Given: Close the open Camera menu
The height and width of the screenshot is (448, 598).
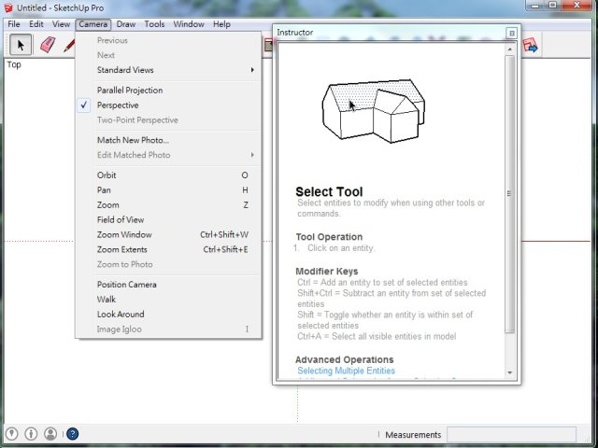Looking at the screenshot, I should (x=93, y=24).
